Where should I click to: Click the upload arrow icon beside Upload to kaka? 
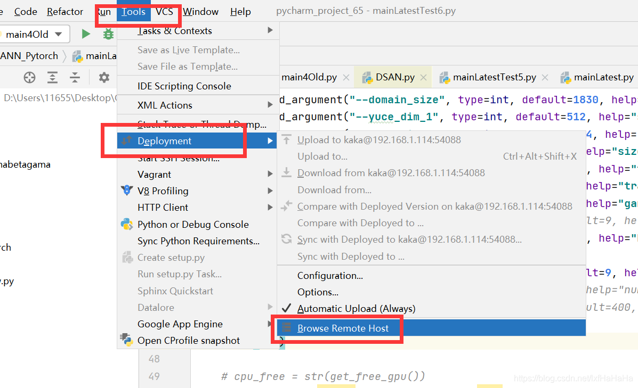tap(286, 139)
